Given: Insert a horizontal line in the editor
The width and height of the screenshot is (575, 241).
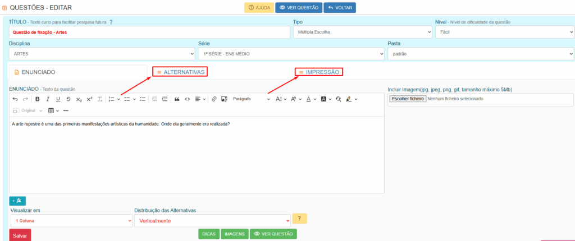Looking at the screenshot, I should (66, 110).
